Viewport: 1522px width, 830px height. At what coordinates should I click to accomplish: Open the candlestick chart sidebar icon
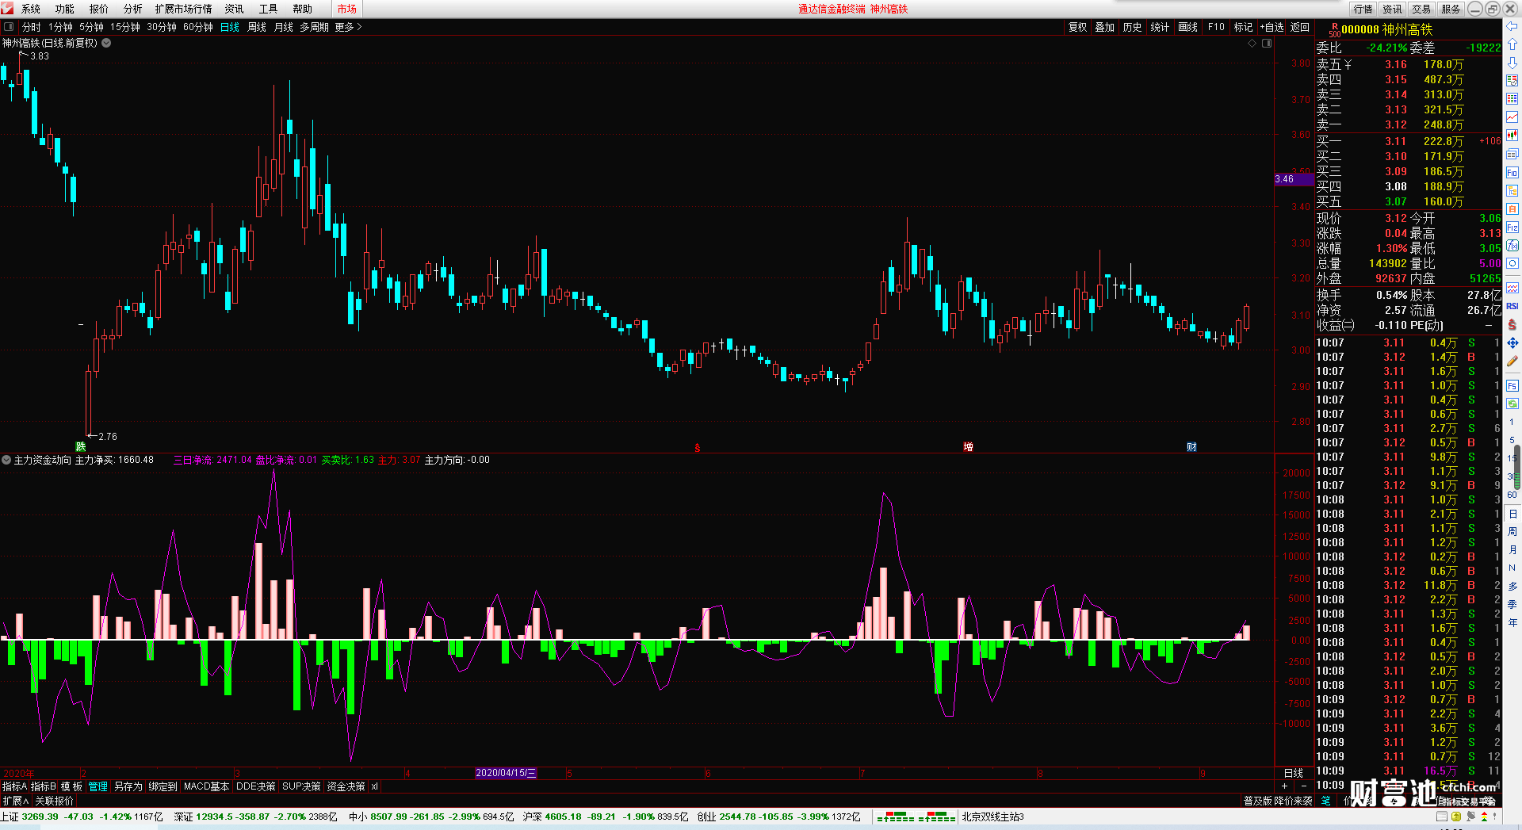tap(1512, 136)
